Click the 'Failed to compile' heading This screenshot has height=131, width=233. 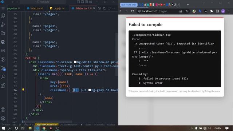click(146, 25)
